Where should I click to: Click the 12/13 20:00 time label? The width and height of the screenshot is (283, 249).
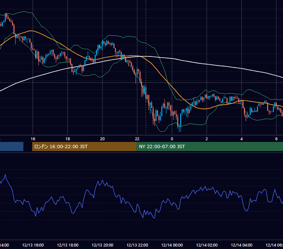pos(102,245)
